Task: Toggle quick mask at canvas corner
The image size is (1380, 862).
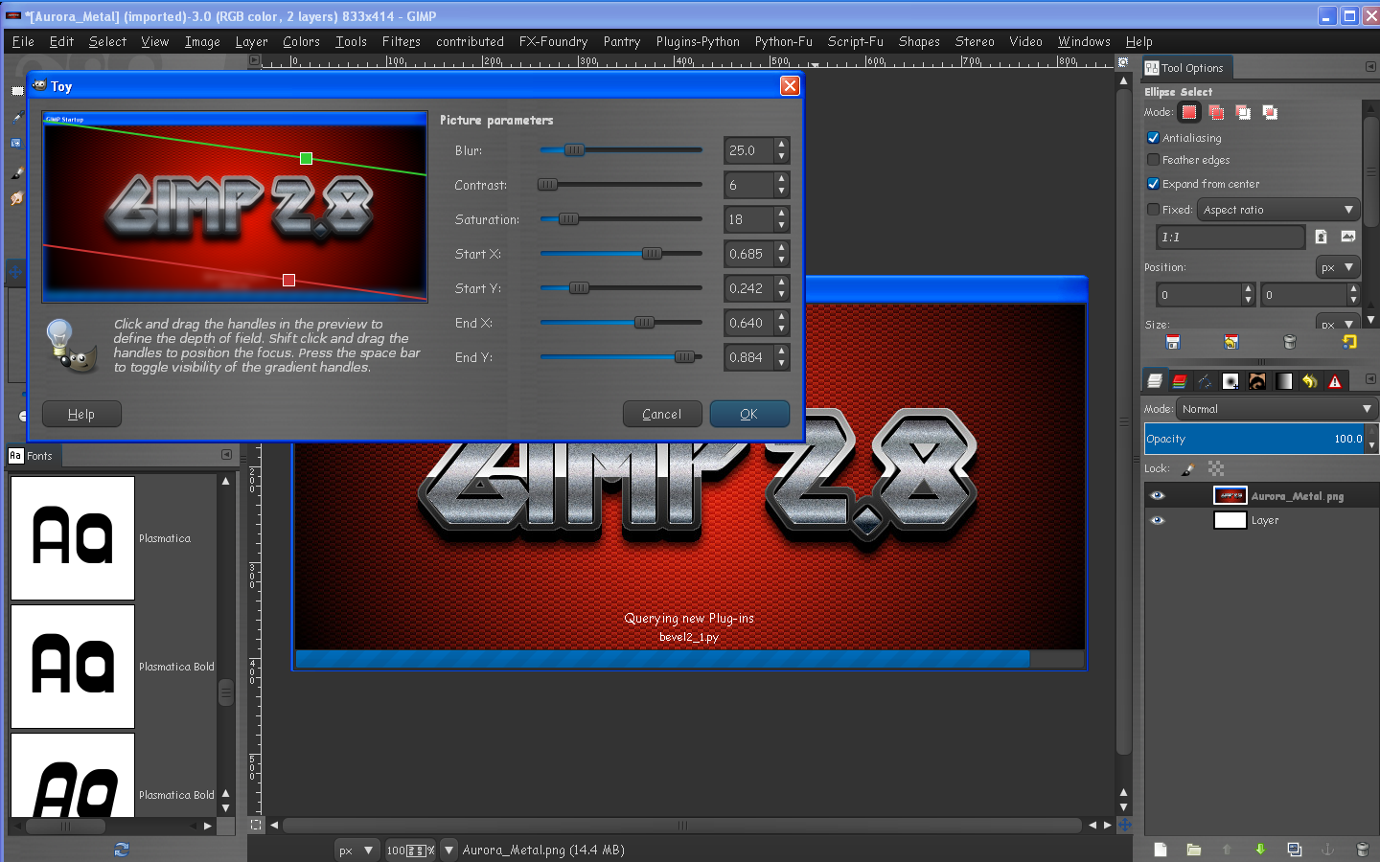Action: point(255,825)
